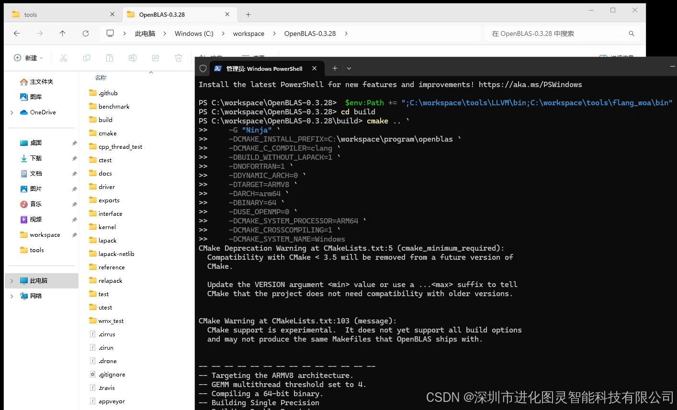Click chevron after OpenBLAS-0.3.28 breadcrumb

[x=346, y=33]
